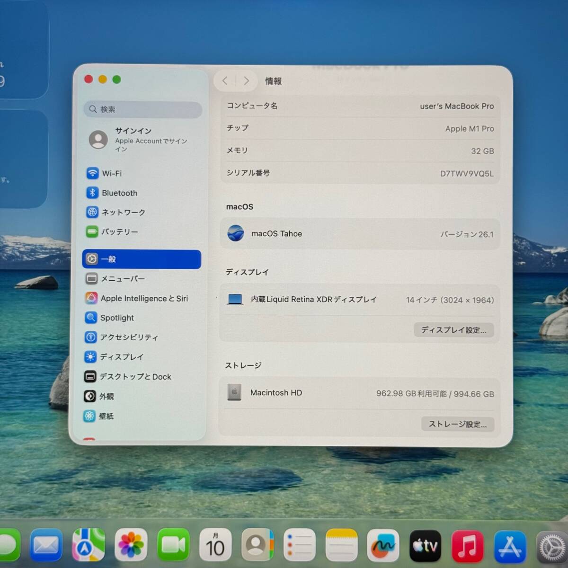
Task: Click the ディスプレイ設定... button
Action: point(453,330)
